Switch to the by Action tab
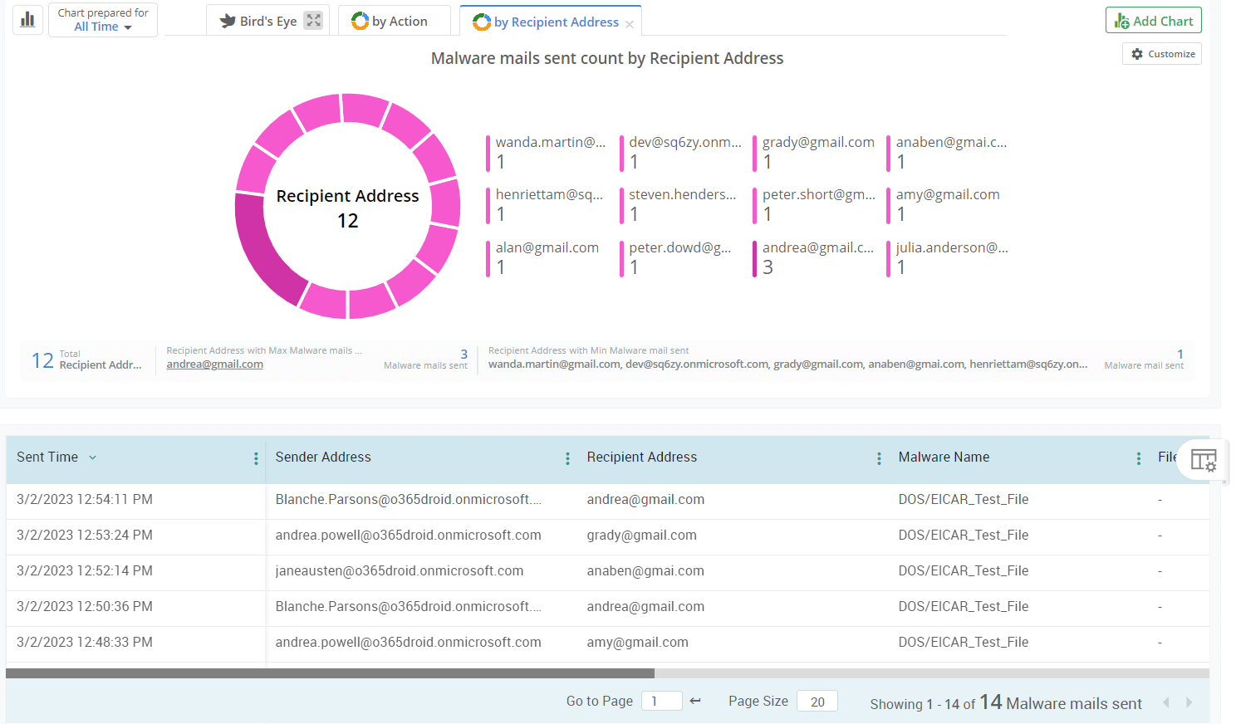Screen dimensions: 1236x724 click(x=390, y=22)
